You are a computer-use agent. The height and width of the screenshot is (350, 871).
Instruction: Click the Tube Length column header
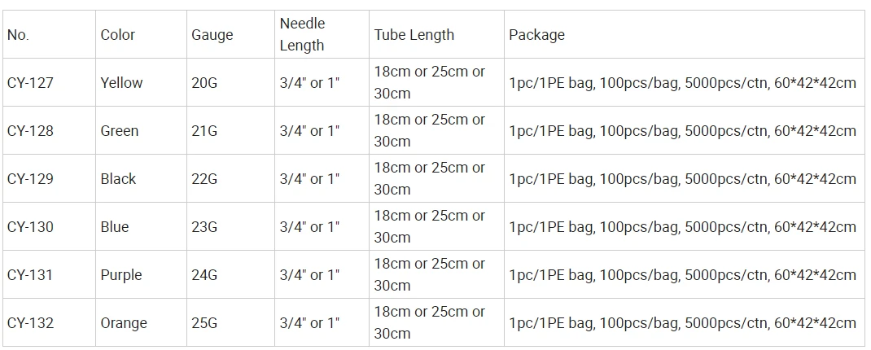[436, 34]
